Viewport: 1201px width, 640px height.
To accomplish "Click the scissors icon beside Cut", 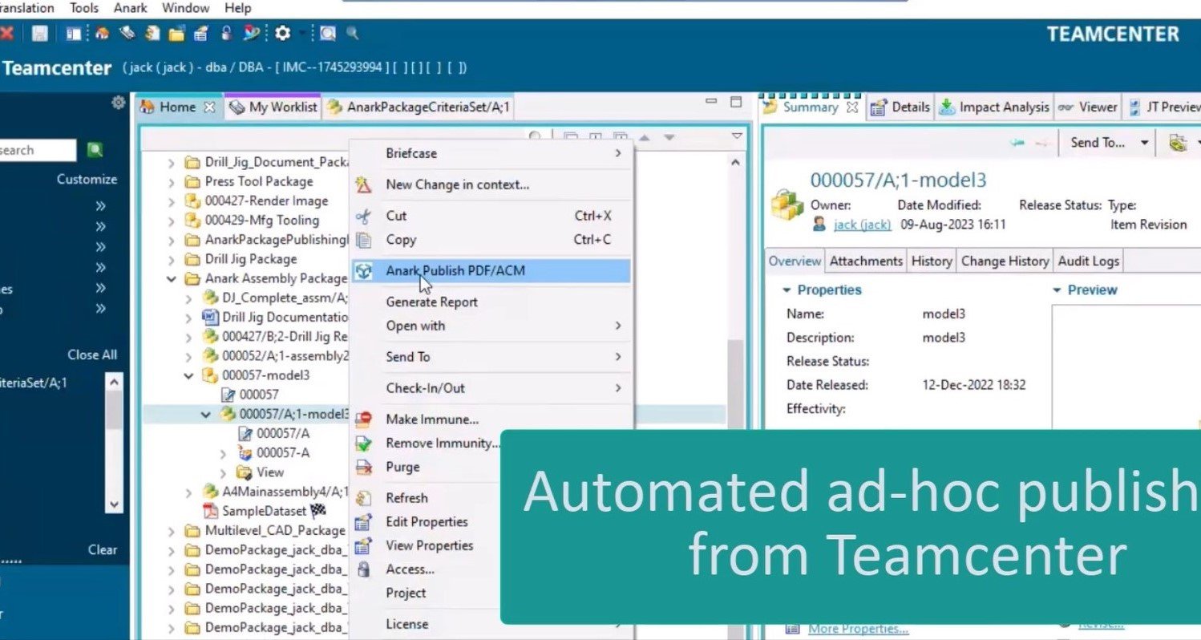I will [x=364, y=216].
